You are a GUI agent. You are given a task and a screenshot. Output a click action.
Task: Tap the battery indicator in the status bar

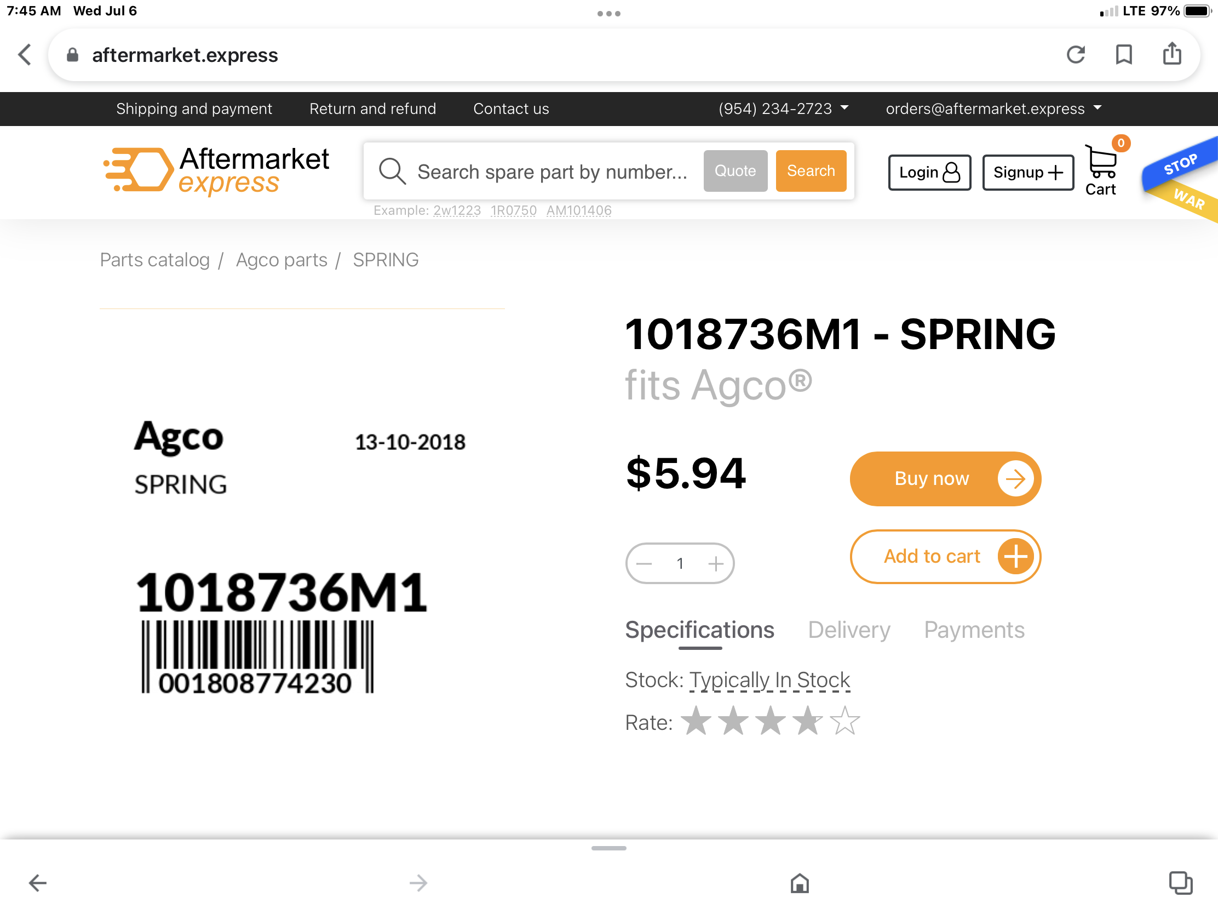click(1197, 11)
